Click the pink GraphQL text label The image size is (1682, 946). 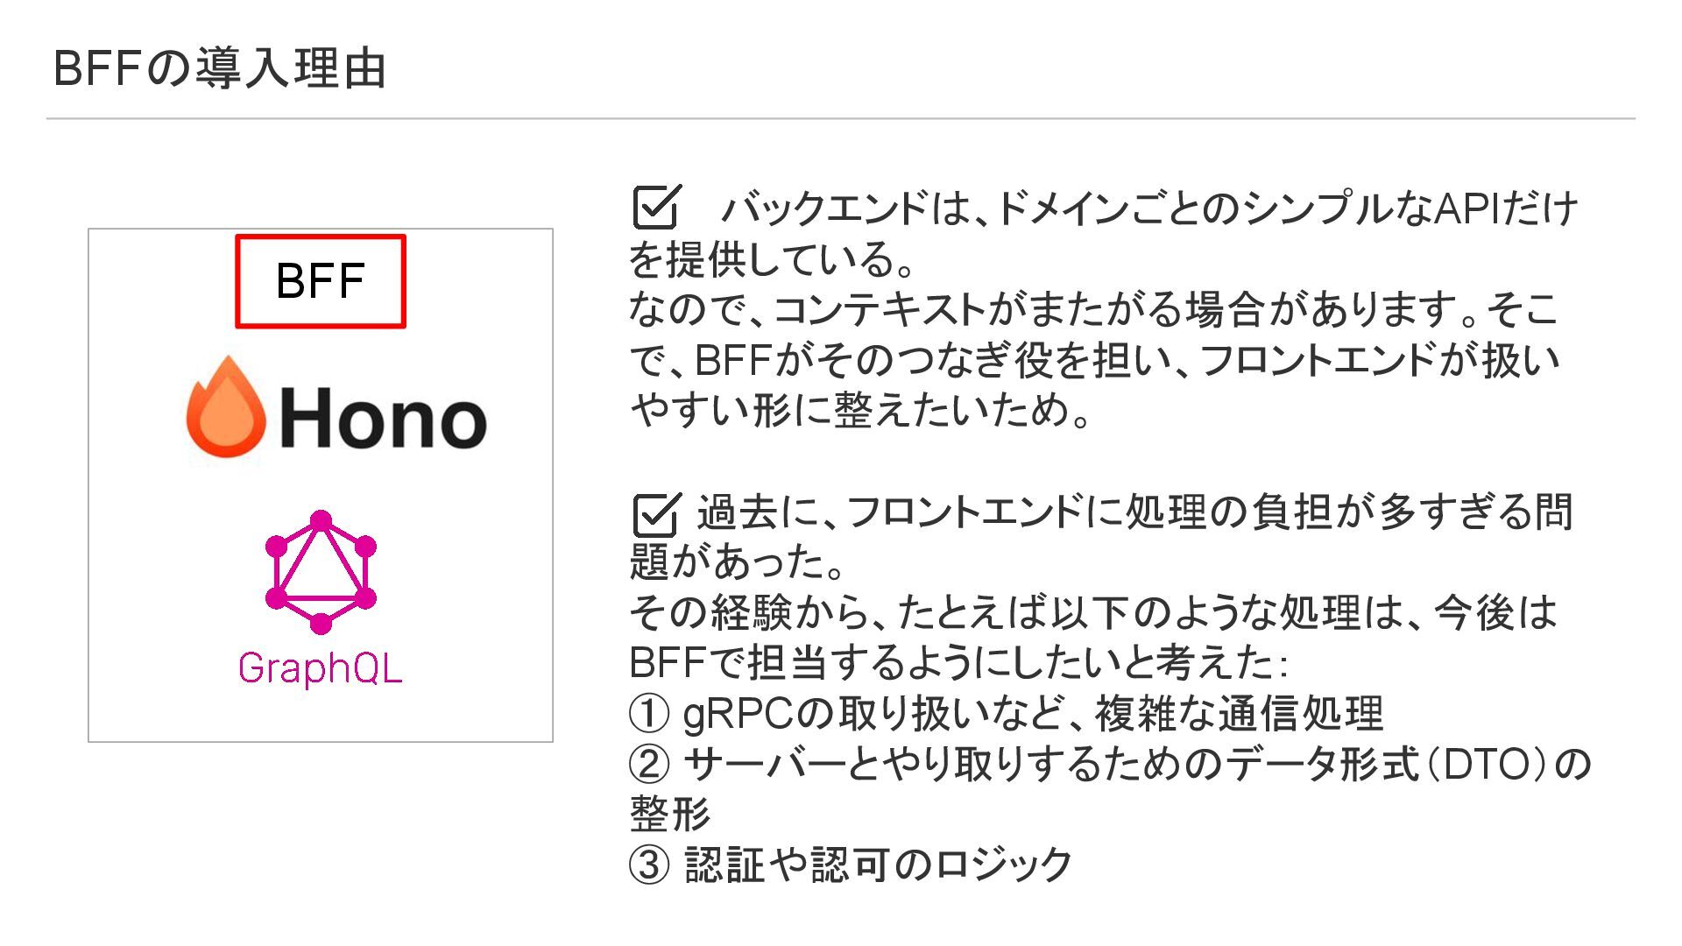tap(320, 668)
